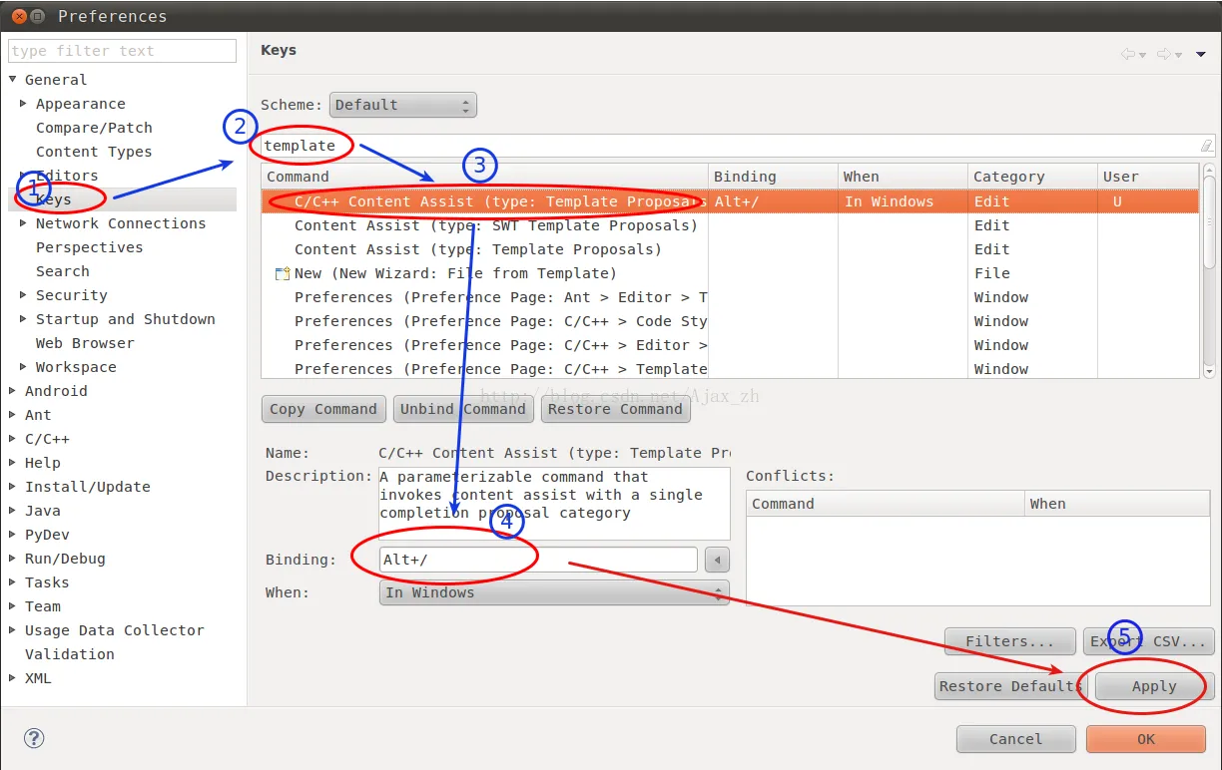1222x770 pixels.
Task: Click the Conflicts When column header
Action: pyautogui.click(x=1119, y=504)
